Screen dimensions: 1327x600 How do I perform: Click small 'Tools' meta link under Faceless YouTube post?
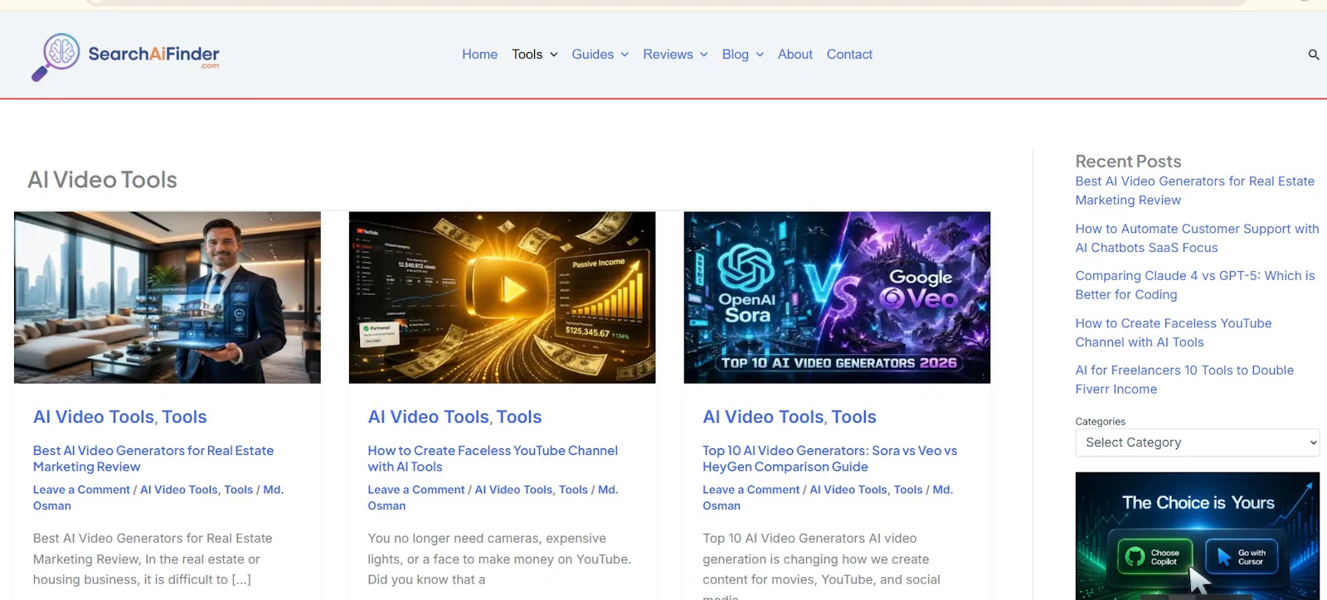pos(573,490)
